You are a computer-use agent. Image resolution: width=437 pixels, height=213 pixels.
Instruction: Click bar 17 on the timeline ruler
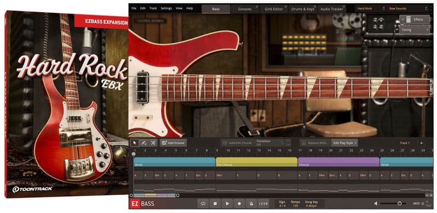click(300, 150)
